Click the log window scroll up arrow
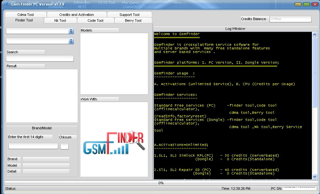The width and height of the screenshot is (320, 194). coord(314,35)
